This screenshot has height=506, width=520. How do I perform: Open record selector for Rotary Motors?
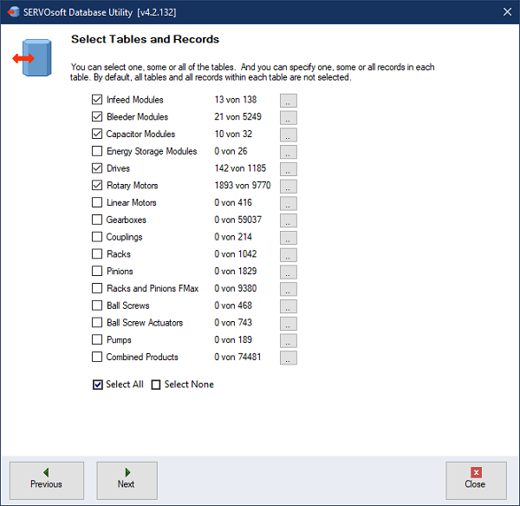tap(289, 187)
